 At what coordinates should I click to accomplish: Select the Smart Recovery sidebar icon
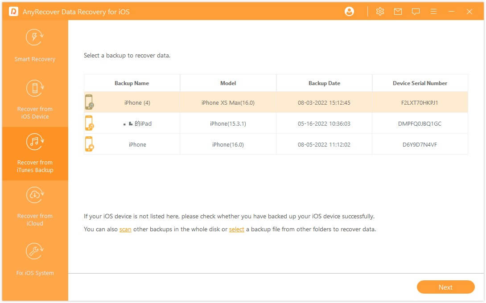pyautogui.click(x=34, y=37)
